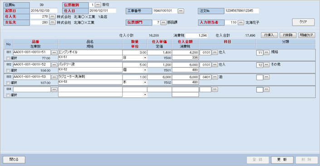Click the 仕入先 code field 278

tap(39, 16)
